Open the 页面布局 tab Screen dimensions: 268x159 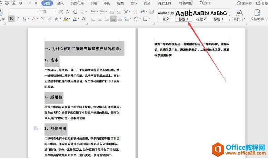click(77, 3)
